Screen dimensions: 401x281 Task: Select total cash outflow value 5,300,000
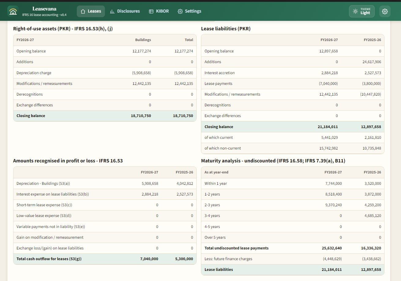(x=184, y=259)
